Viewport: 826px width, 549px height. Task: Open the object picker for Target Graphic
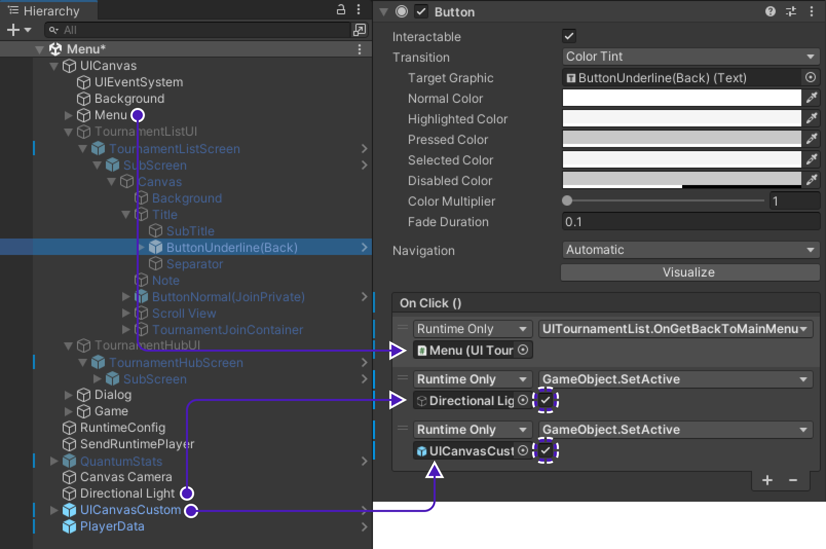point(811,78)
